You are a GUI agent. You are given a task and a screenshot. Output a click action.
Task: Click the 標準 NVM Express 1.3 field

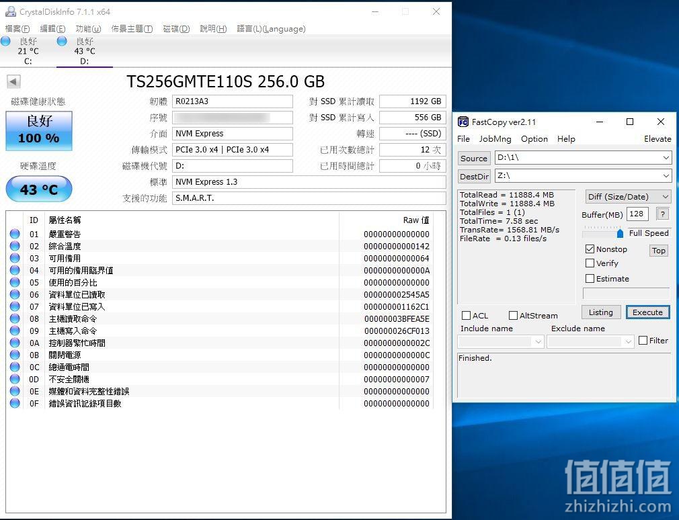click(x=309, y=181)
